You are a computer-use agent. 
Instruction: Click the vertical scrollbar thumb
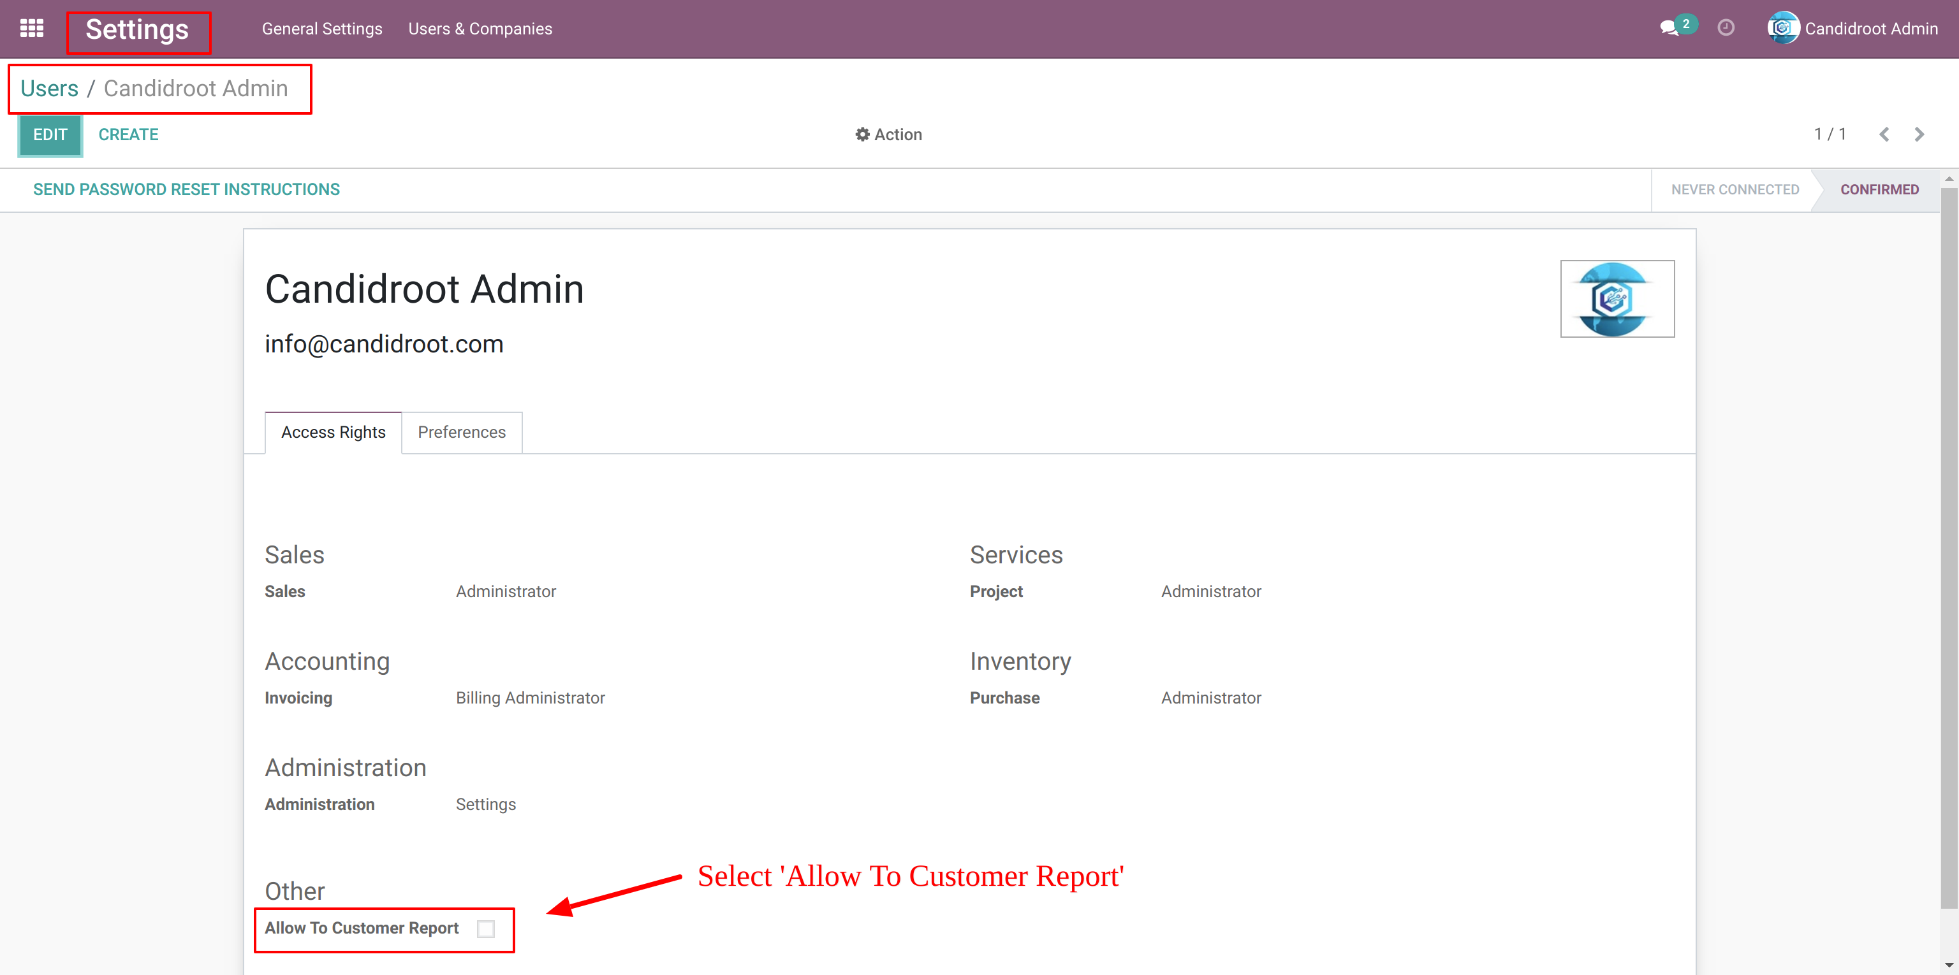coord(1948,547)
